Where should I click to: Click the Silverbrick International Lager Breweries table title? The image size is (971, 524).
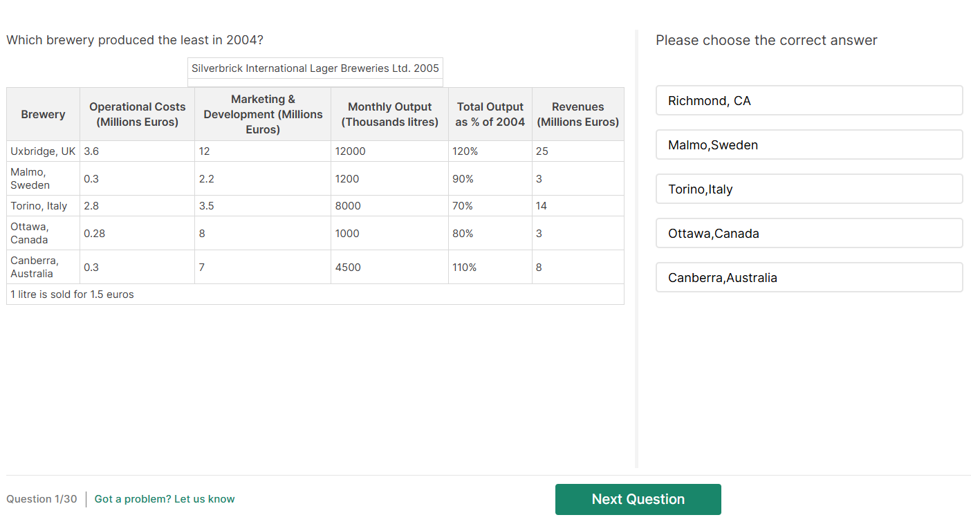pos(315,68)
